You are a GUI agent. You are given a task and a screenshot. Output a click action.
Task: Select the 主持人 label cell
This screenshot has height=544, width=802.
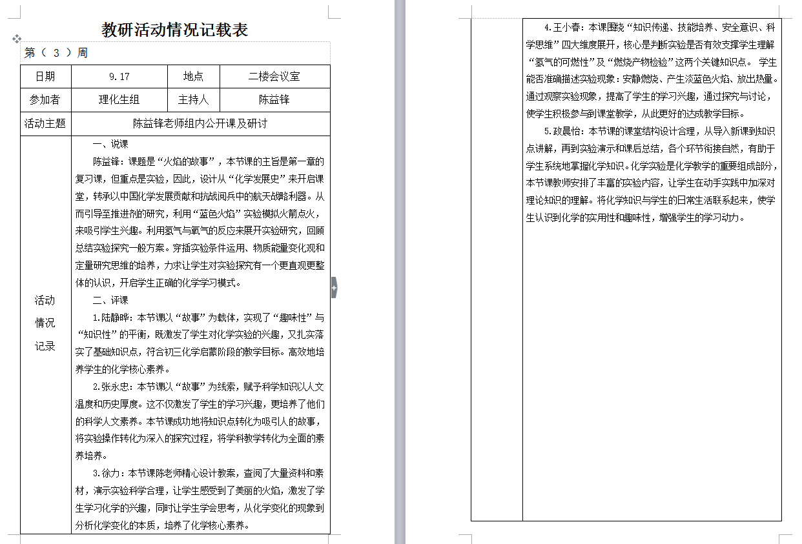point(193,100)
